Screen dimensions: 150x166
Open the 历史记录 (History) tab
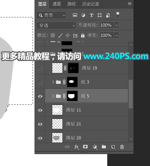coord(91,4)
